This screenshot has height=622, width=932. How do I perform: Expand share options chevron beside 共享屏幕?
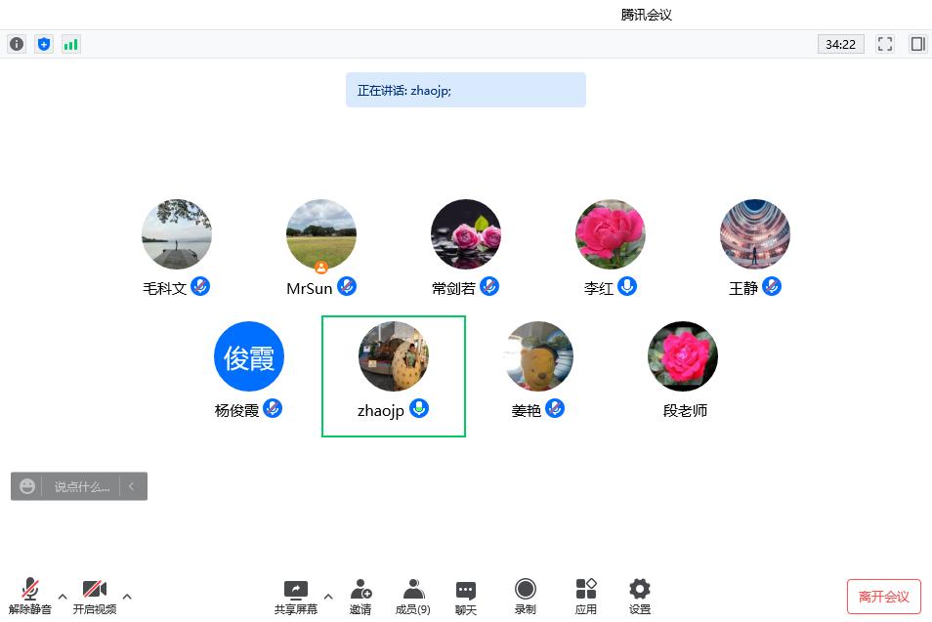(328, 596)
